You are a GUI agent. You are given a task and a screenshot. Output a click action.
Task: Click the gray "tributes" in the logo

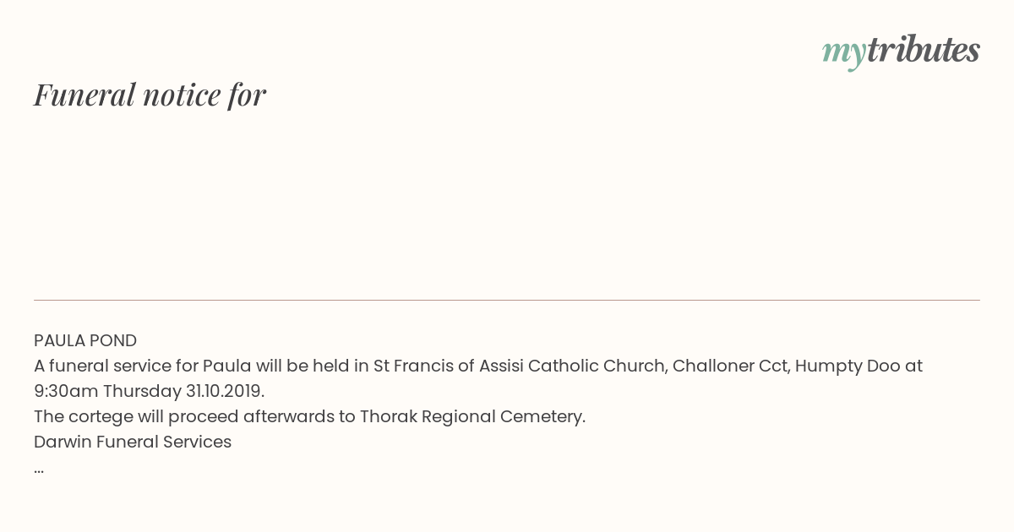coord(923,50)
